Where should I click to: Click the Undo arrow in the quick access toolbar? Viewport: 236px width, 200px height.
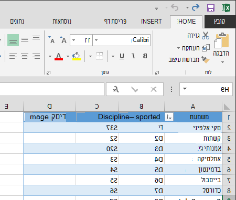click(175, 7)
